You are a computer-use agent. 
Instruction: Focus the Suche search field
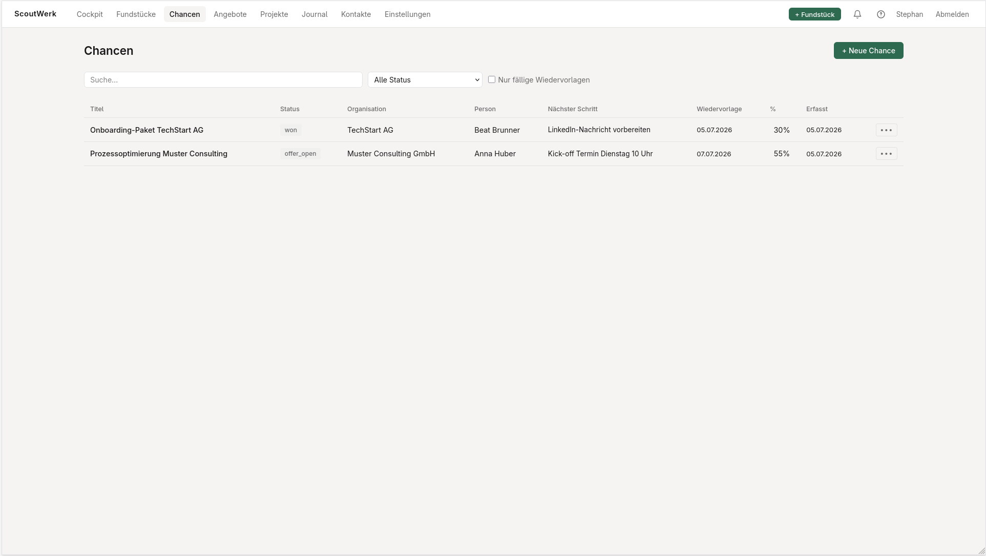click(x=223, y=79)
